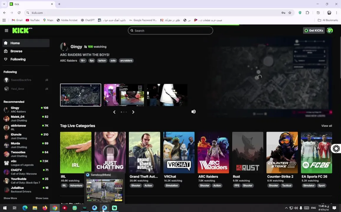
Task: Open the All Bookmarks folder
Action: [328, 20]
